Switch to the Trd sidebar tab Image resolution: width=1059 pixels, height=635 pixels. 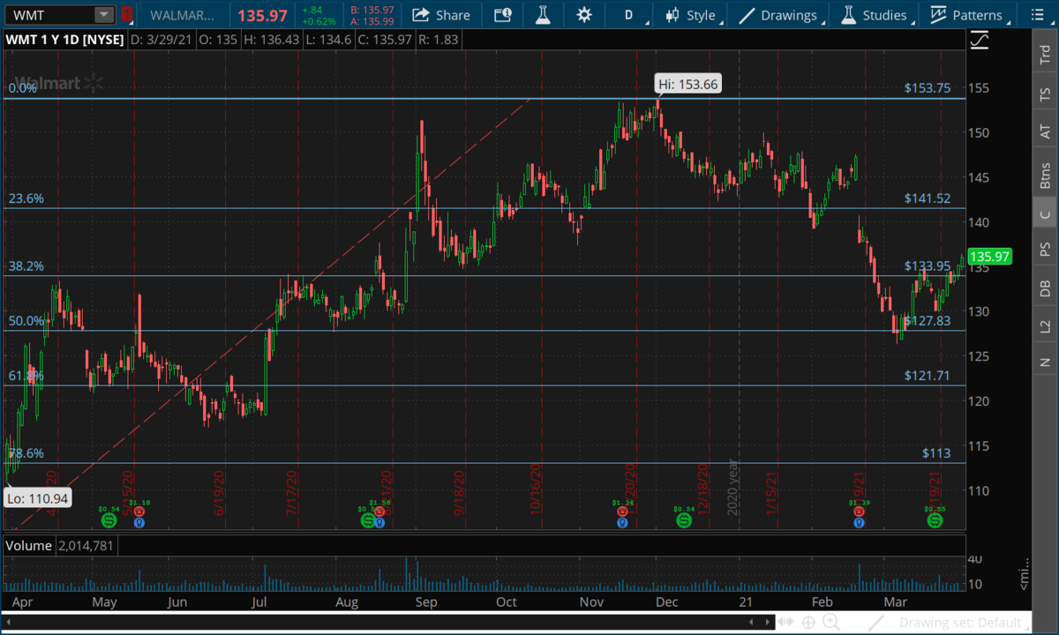[x=1045, y=55]
